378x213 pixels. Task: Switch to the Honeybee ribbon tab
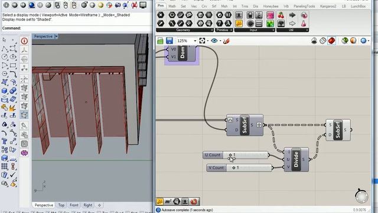(271, 7)
